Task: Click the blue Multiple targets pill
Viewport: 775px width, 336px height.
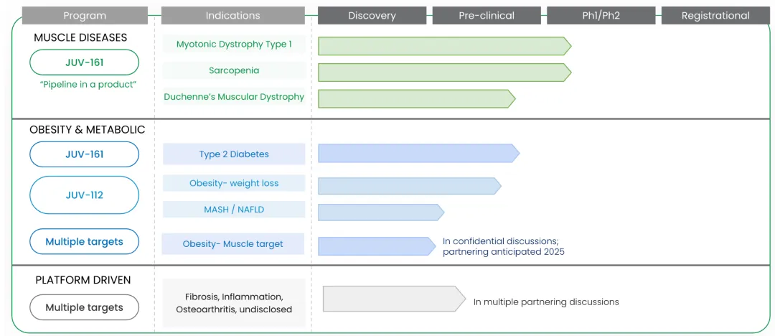Action: tap(85, 242)
